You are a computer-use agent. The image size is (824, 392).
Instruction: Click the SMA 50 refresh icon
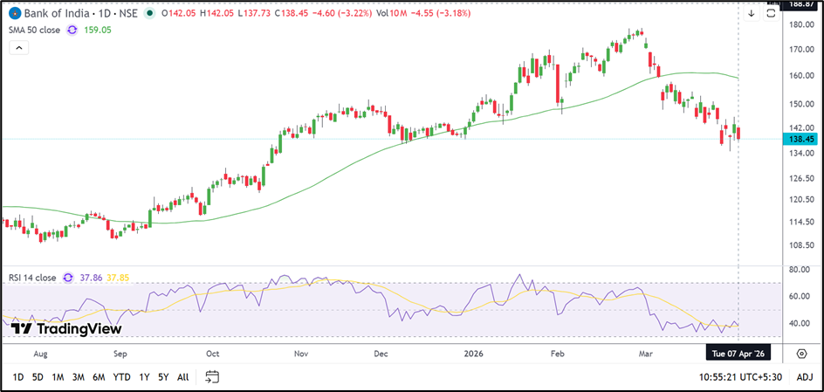coord(72,30)
